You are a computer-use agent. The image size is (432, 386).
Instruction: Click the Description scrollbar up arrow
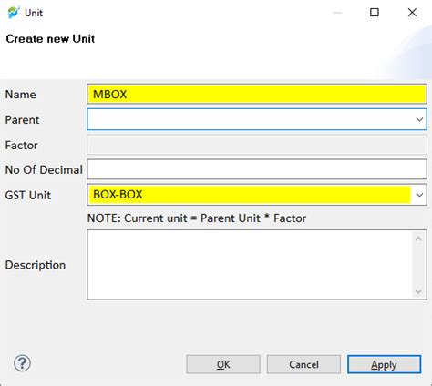click(418, 239)
